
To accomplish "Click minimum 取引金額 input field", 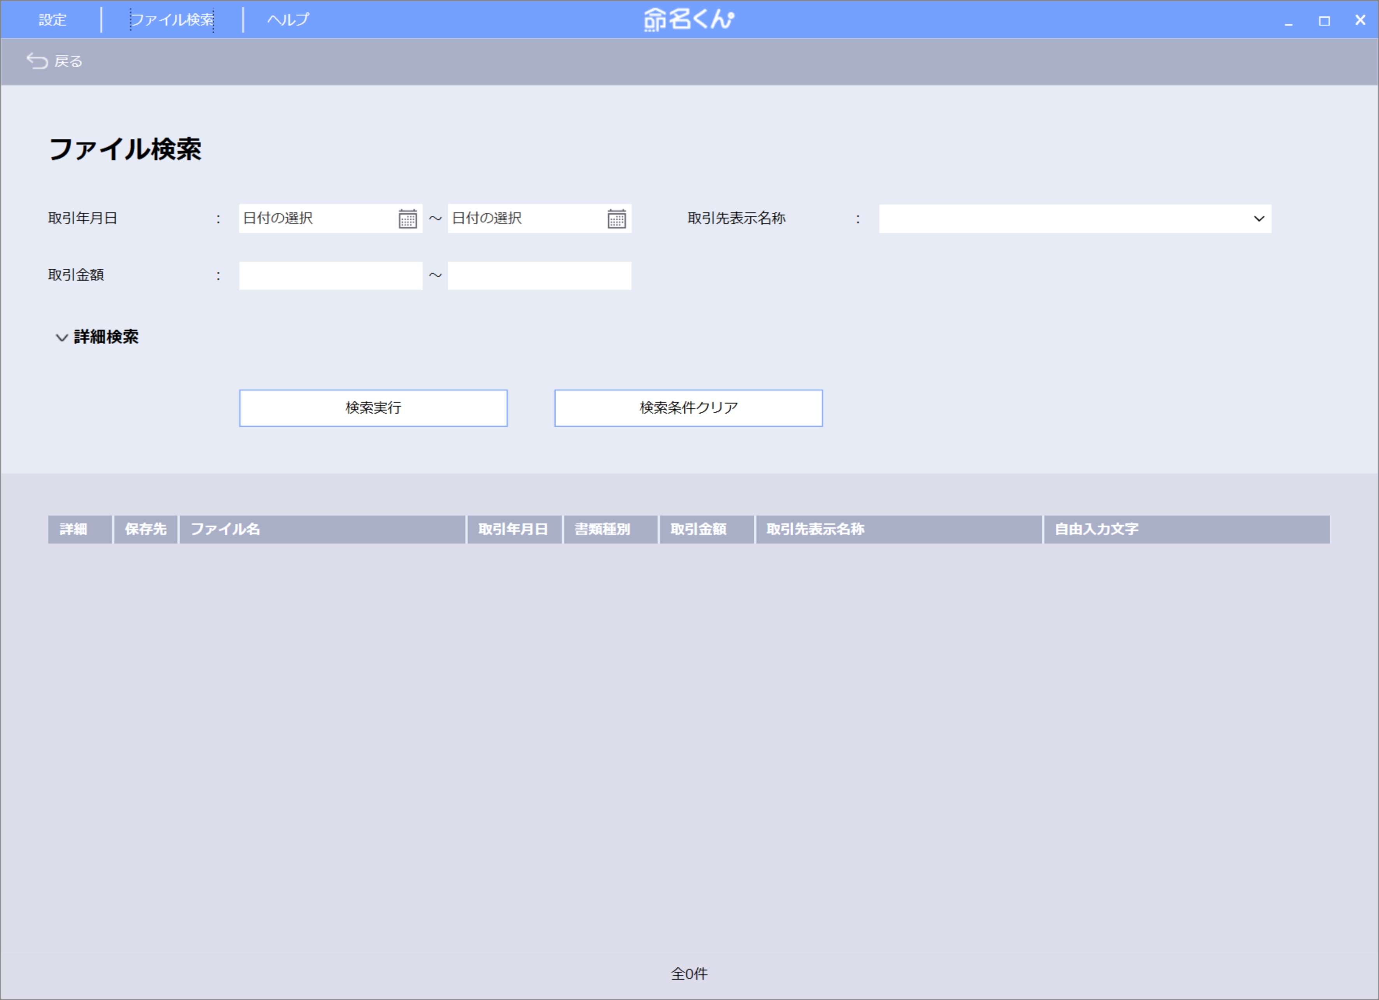I will click(331, 276).
